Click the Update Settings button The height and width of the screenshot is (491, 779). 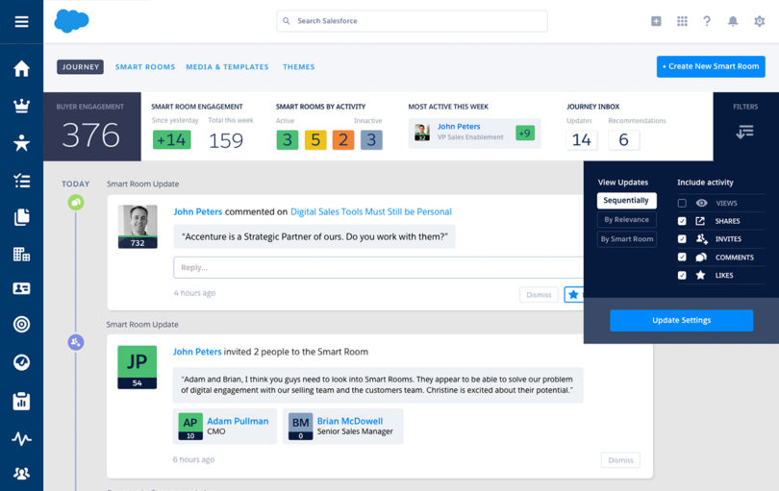(x=682, y=320)
